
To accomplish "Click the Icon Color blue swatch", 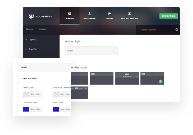I will pyautogui.click(x=56, y=109).
